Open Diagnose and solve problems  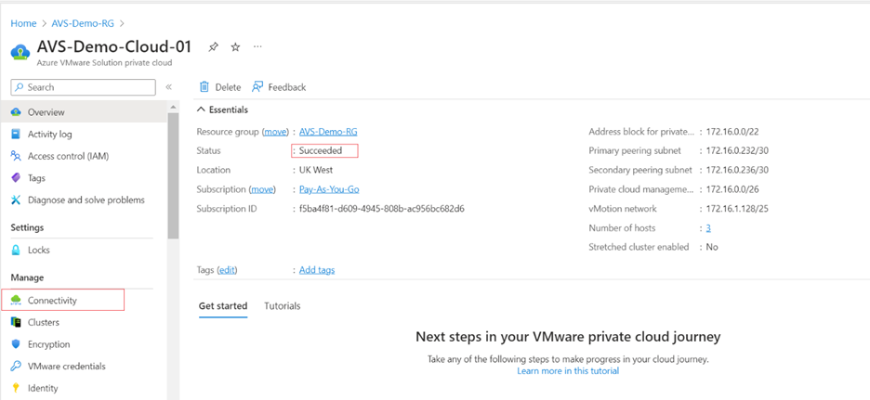[84, 200]
